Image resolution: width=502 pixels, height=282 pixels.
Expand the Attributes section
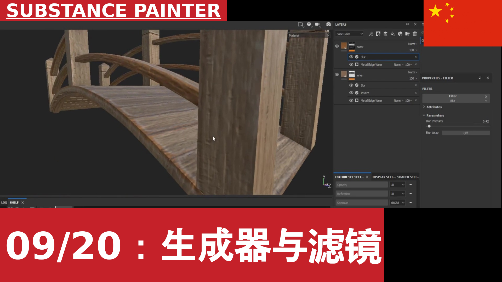coord(432,107)
